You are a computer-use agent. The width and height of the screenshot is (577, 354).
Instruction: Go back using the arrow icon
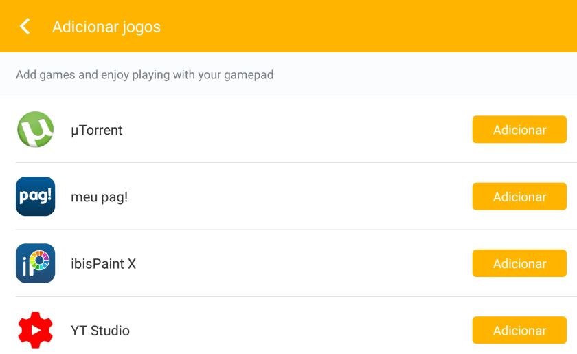[x=25, y=27]
